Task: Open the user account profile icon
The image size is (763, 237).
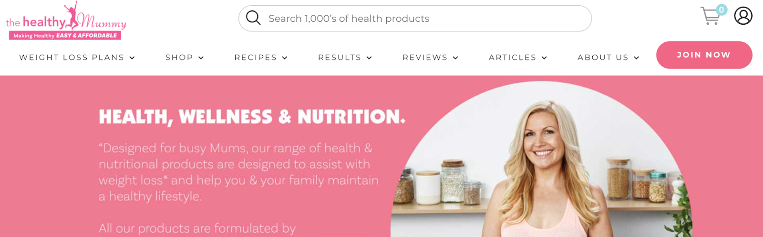Action: (x=743, y=16)
